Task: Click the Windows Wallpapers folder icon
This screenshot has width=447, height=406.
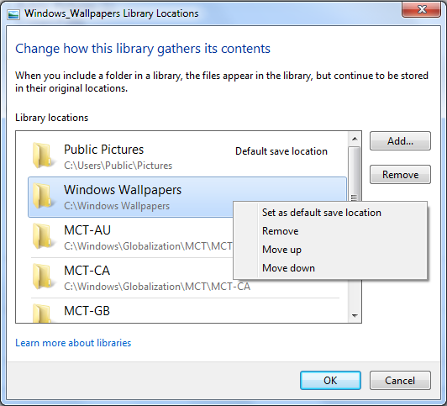Action: 43,196
